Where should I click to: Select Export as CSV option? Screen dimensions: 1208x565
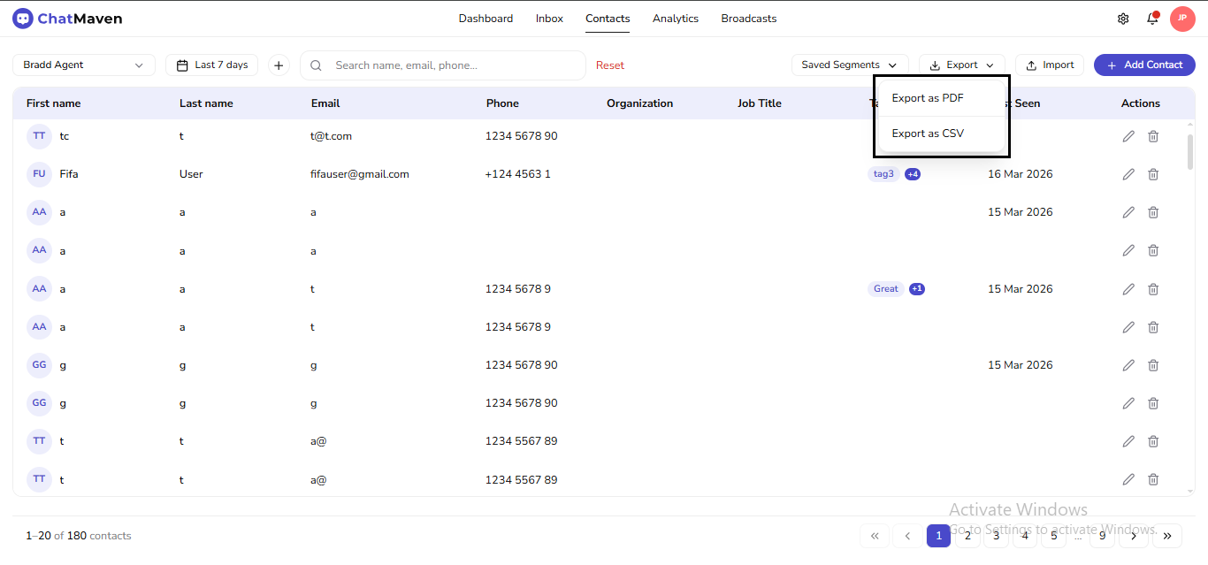tap(927, 133)
